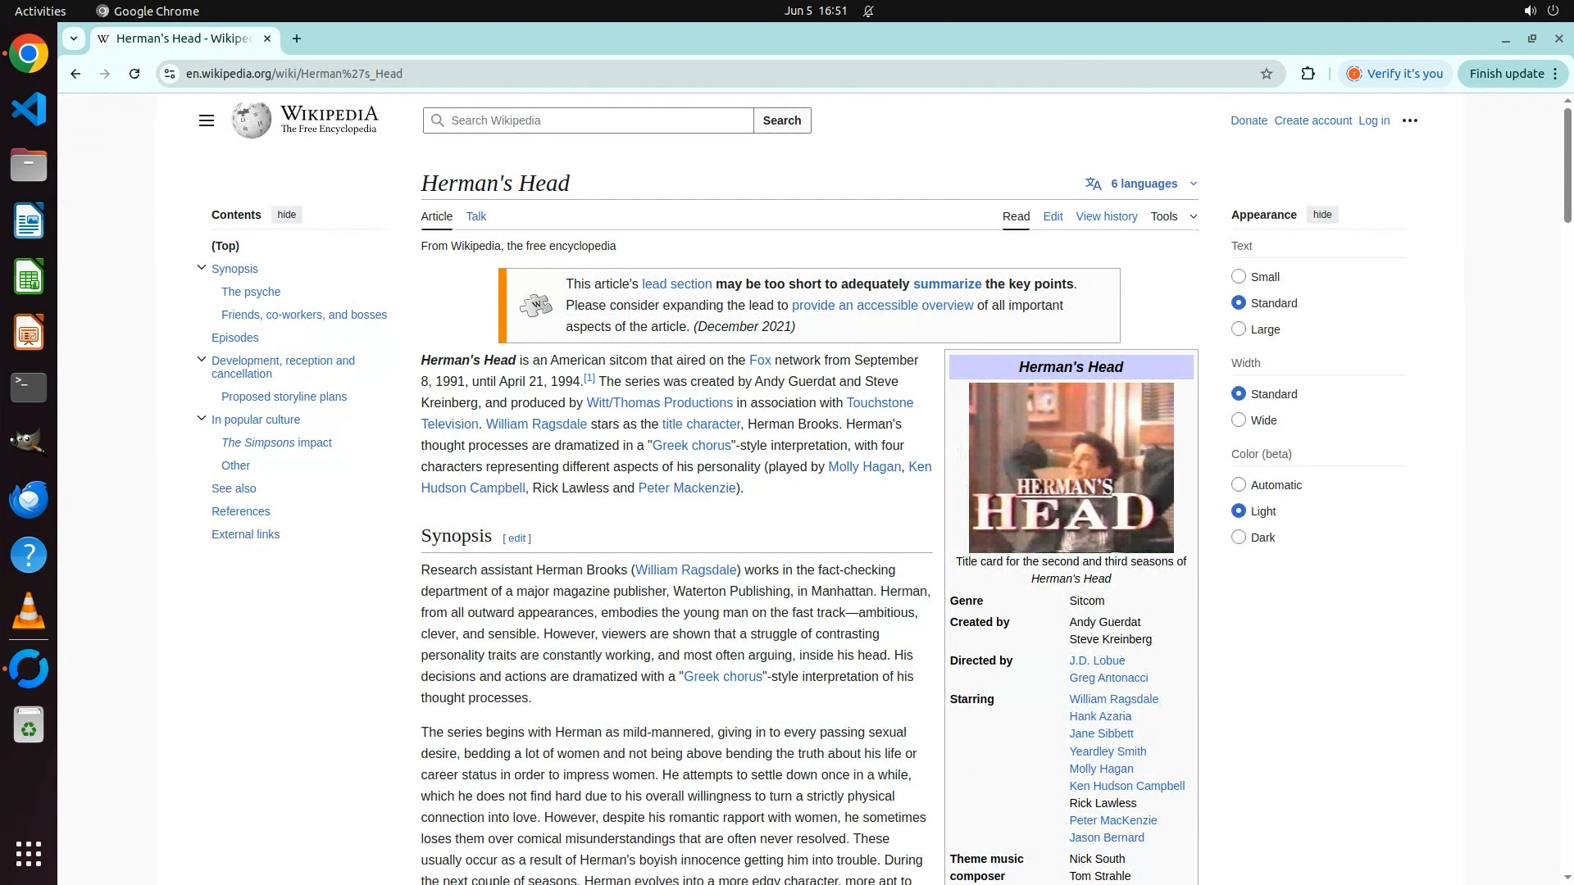Set width to Wide
This screenshot has width=1574, height=885.
[1239, 420]
